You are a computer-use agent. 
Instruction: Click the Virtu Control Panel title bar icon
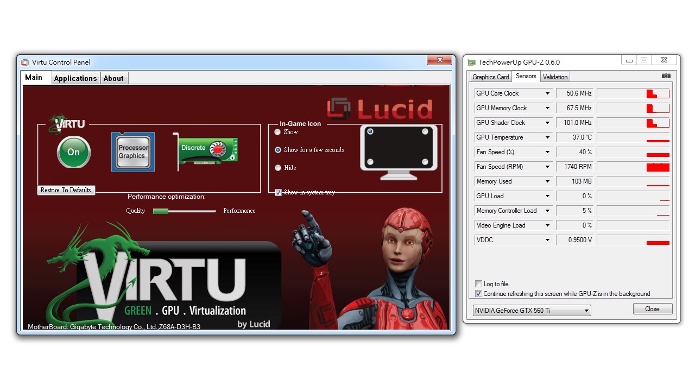[25, 62]
